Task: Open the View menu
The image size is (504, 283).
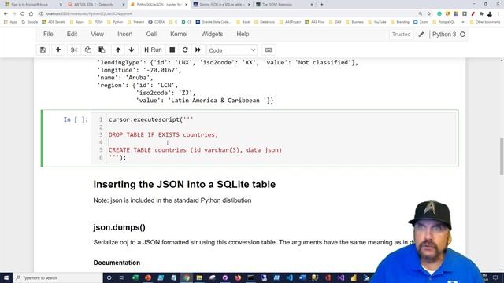Action: (x=97, y=34)
